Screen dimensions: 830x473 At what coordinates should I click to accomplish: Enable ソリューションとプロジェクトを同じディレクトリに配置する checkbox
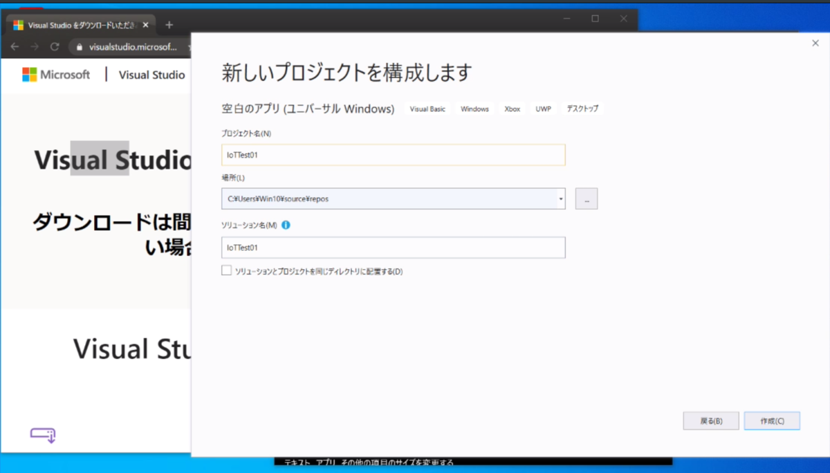pos(226,270)
